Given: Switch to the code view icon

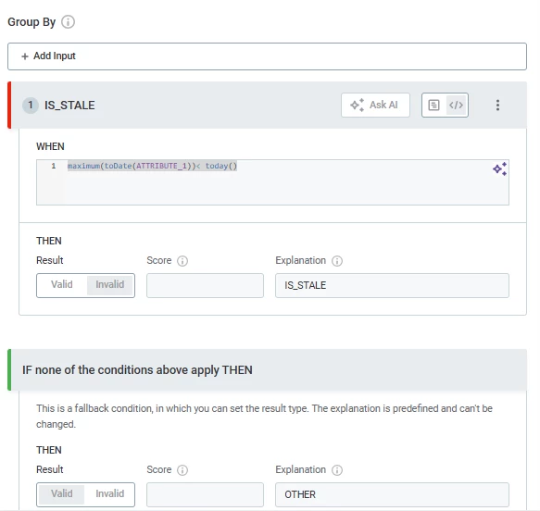Looking at the screenshot, I should coord(456,105).
